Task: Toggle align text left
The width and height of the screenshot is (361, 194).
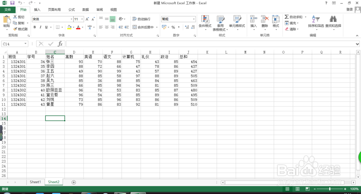Action: 101,27
